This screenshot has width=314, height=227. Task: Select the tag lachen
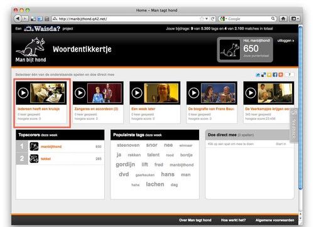155,184
